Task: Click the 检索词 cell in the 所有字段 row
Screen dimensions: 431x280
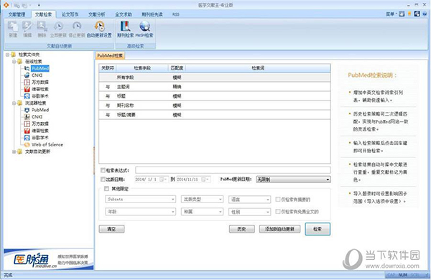Action: point(258,78)
